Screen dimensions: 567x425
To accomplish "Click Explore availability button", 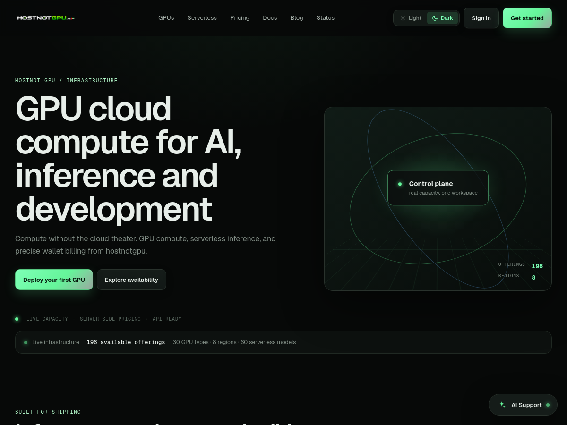I will point(131,280).
